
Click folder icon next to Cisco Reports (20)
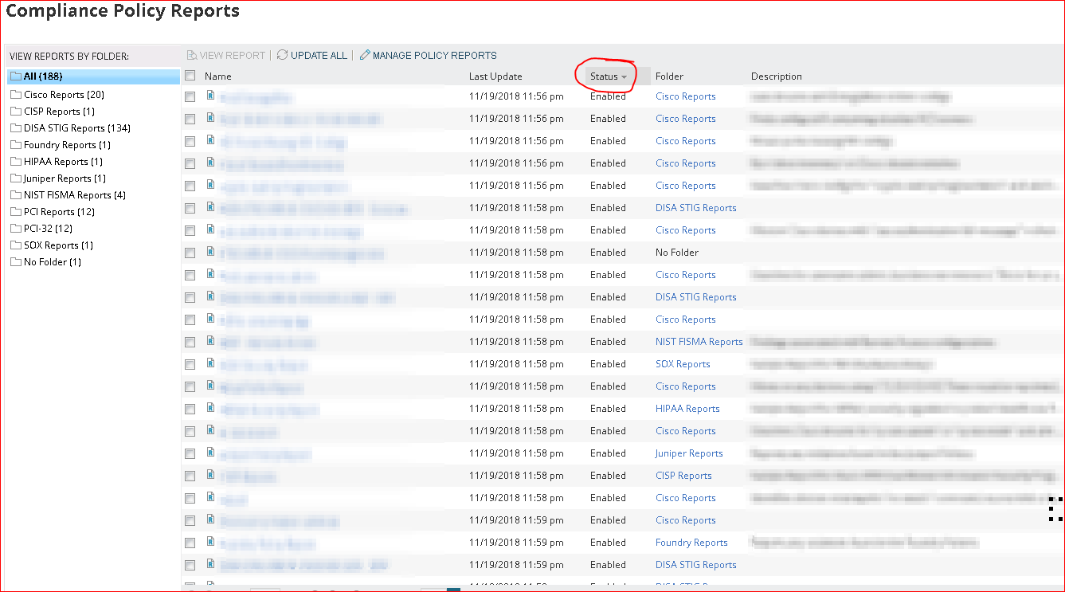pos(16,95)
